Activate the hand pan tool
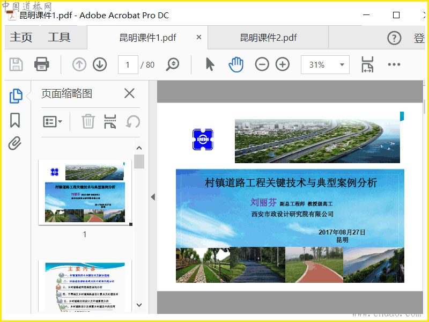This screenshot has height=322, width=429. coord(236,64)
